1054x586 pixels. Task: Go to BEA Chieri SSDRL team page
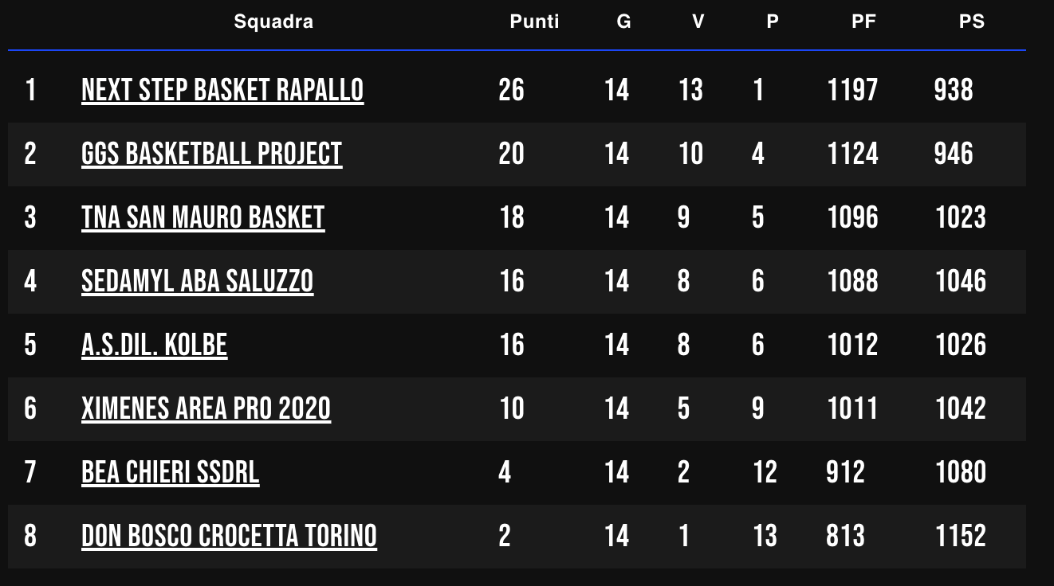tap(170, 472)
